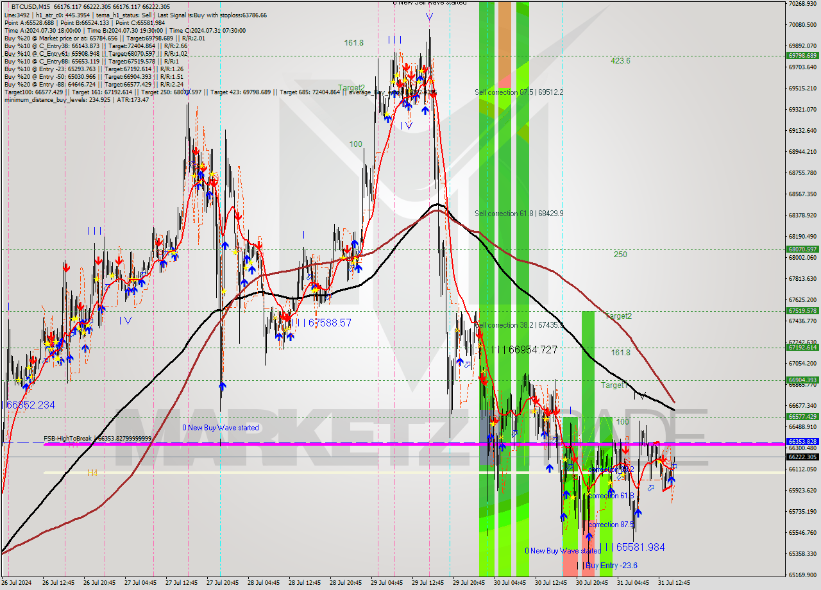
Task: Select the '31 Jul 12:45' time axis label
Action: point(674,583)
